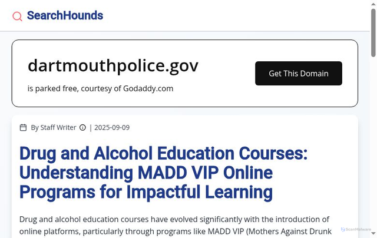This screenshot has height=238, width=377.
Task: Open the Drug and Alcohol Education article title
Action: click(163, 173)
